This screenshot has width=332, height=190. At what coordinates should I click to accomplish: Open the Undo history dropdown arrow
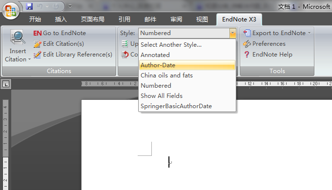click(x=47, y=6)
